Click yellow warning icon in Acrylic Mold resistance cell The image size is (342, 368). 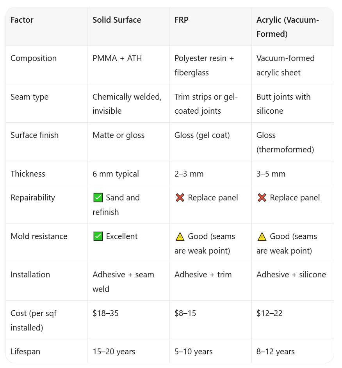pos(262,236)
